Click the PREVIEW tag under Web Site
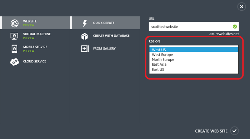 [x=29, y=25]
